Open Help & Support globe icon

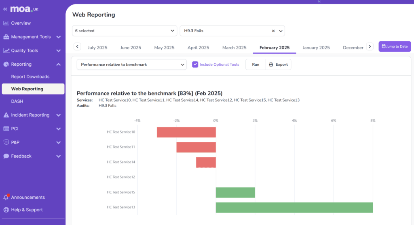click(6, 210)
